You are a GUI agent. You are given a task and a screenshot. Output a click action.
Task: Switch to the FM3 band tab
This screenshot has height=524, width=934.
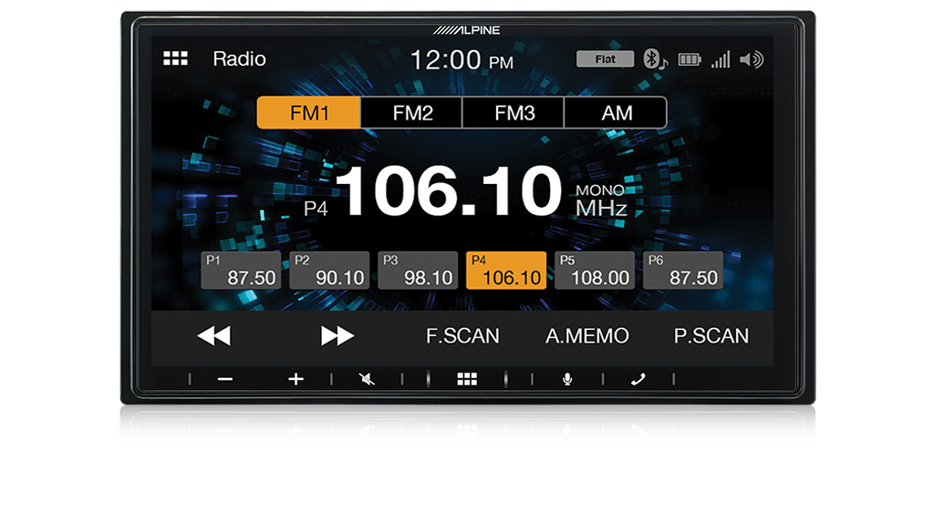[x=514, y=112]
